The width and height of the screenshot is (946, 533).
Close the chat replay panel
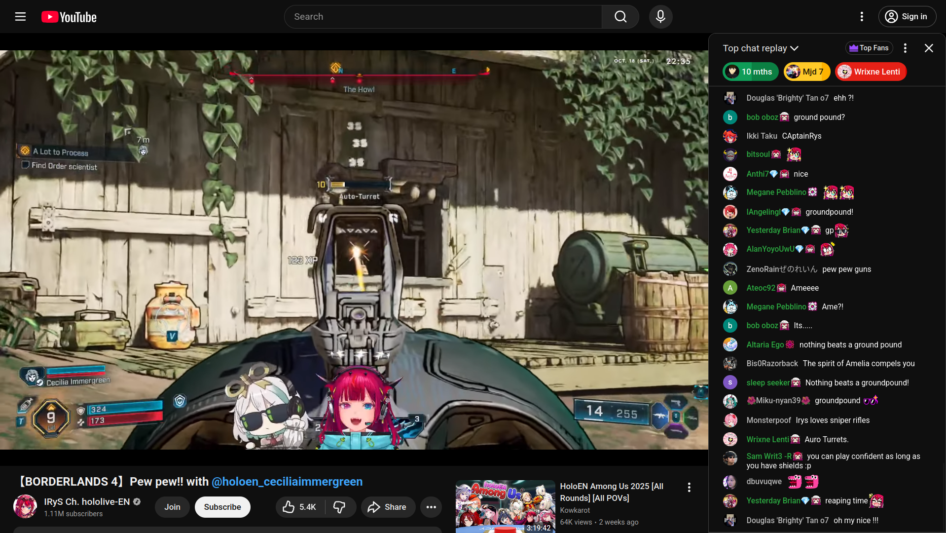click(929, 48)
